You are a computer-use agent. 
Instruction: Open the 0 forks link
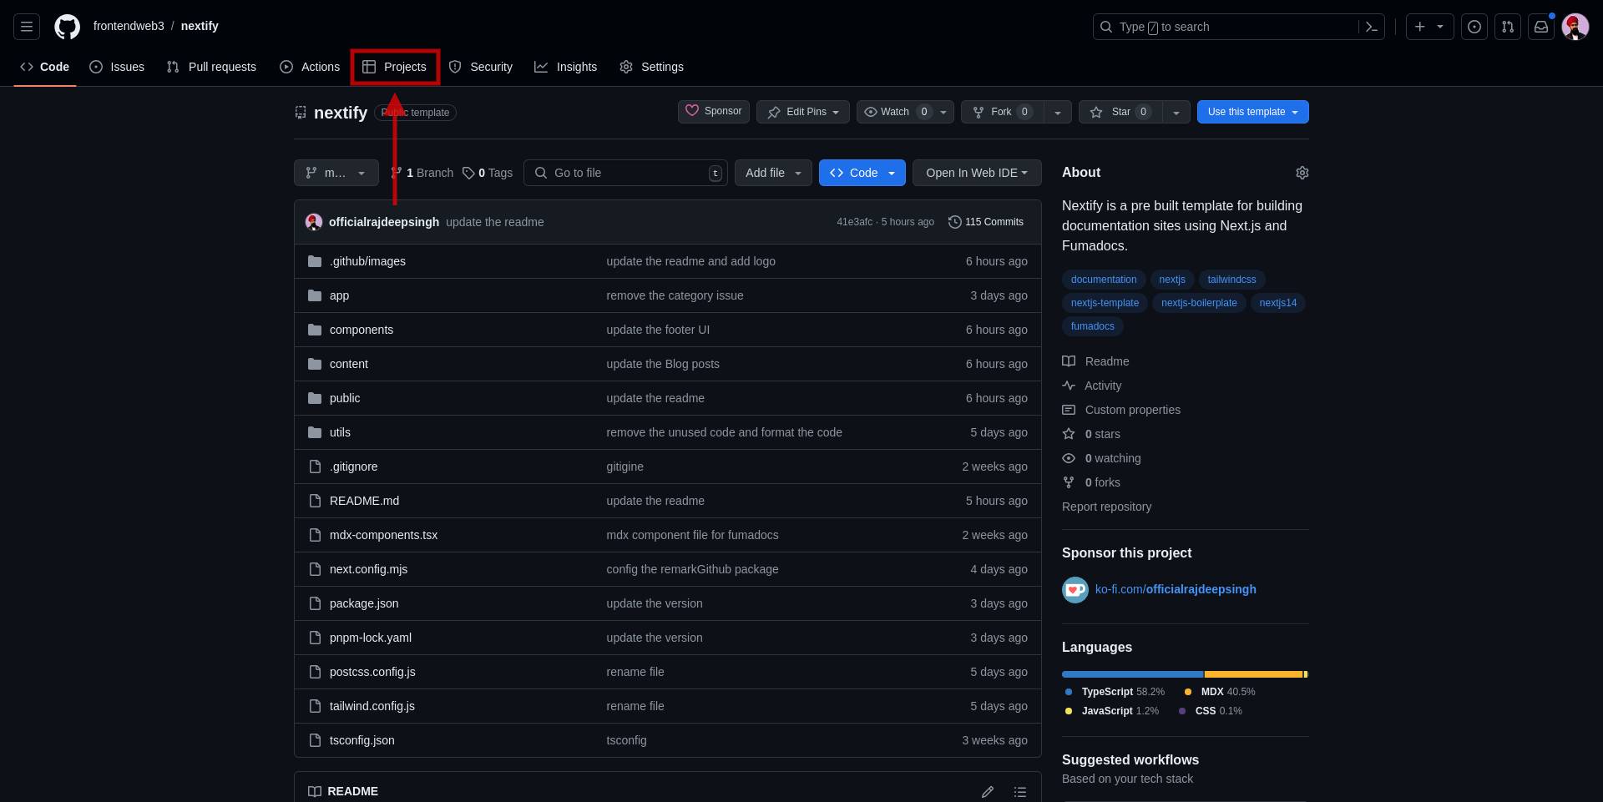1091,482
